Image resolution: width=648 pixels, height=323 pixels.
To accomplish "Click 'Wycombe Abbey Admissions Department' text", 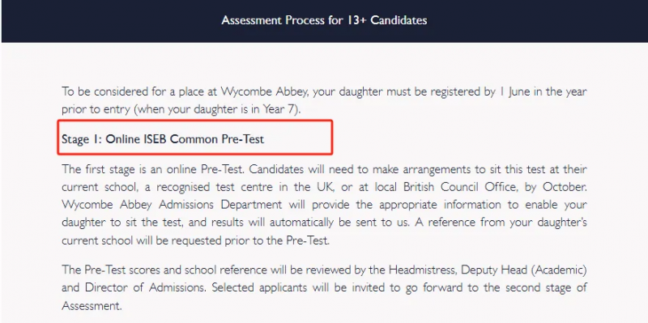I will [x=173, y=205].
